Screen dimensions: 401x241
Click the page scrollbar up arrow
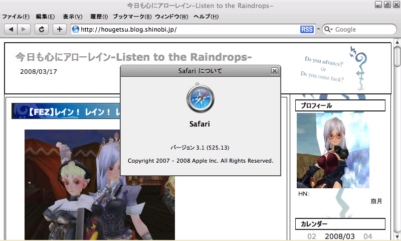pos(397,42)
